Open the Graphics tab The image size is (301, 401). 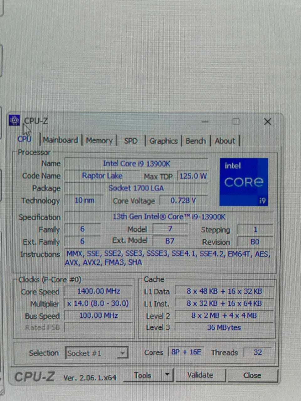[163, 141]
